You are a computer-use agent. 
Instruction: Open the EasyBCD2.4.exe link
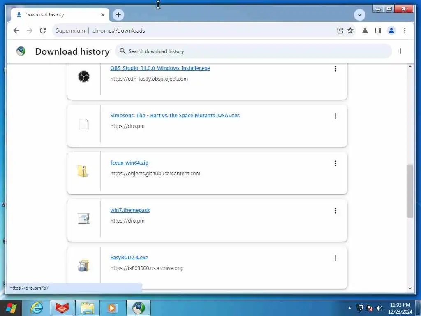pos(129,257)
